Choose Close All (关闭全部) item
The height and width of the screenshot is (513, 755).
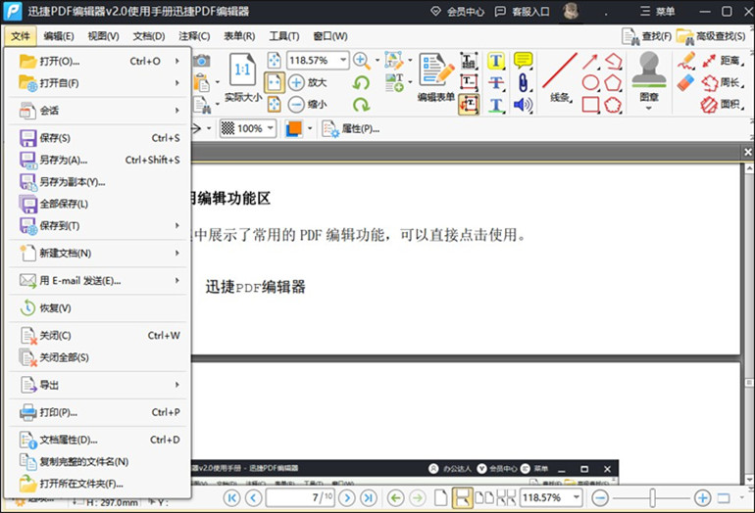[x=99, y=357]
